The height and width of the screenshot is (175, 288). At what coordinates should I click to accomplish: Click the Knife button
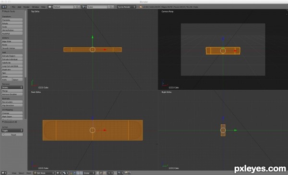(7, 80)
